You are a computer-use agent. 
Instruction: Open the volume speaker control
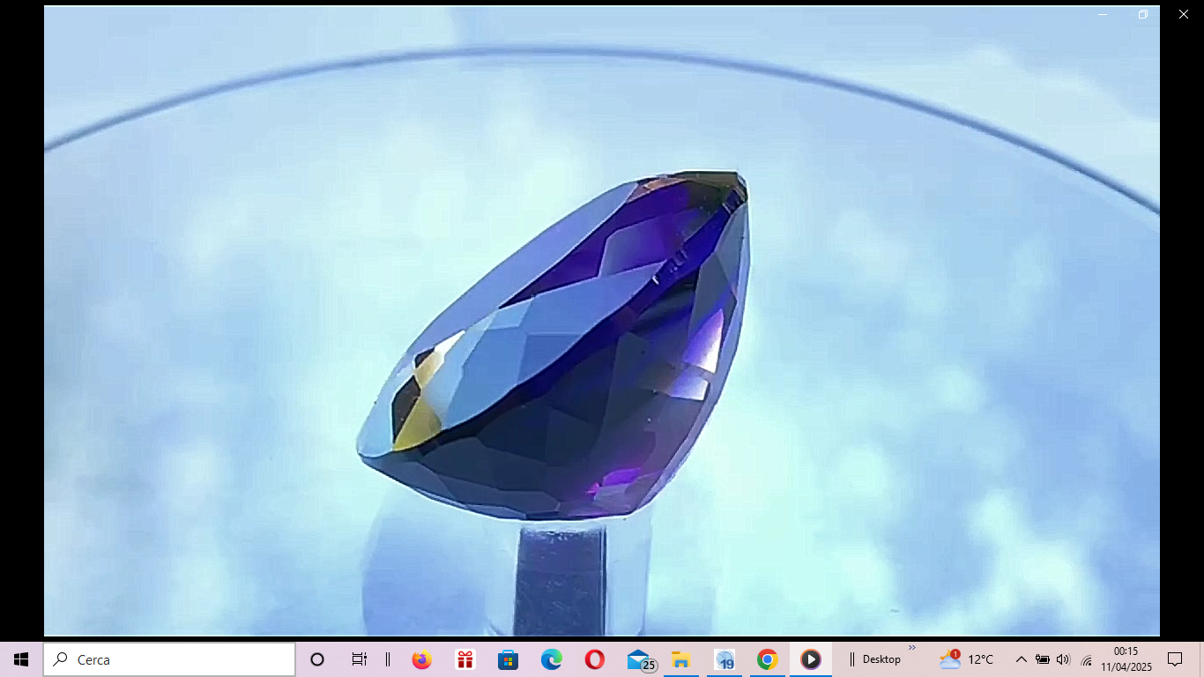click(1063, 659)
